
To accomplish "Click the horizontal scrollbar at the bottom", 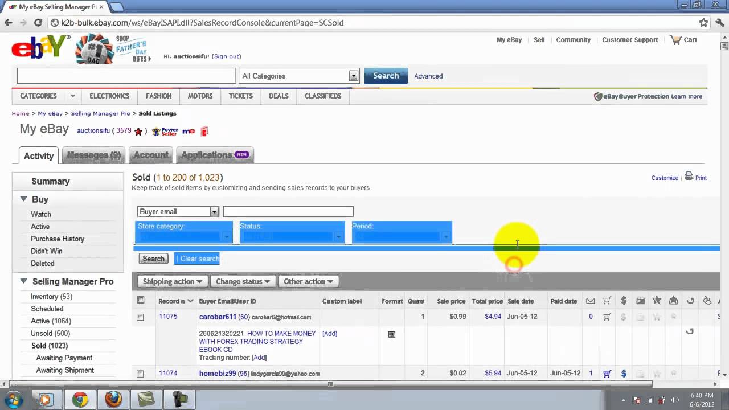I will click(x=330, y=384).
